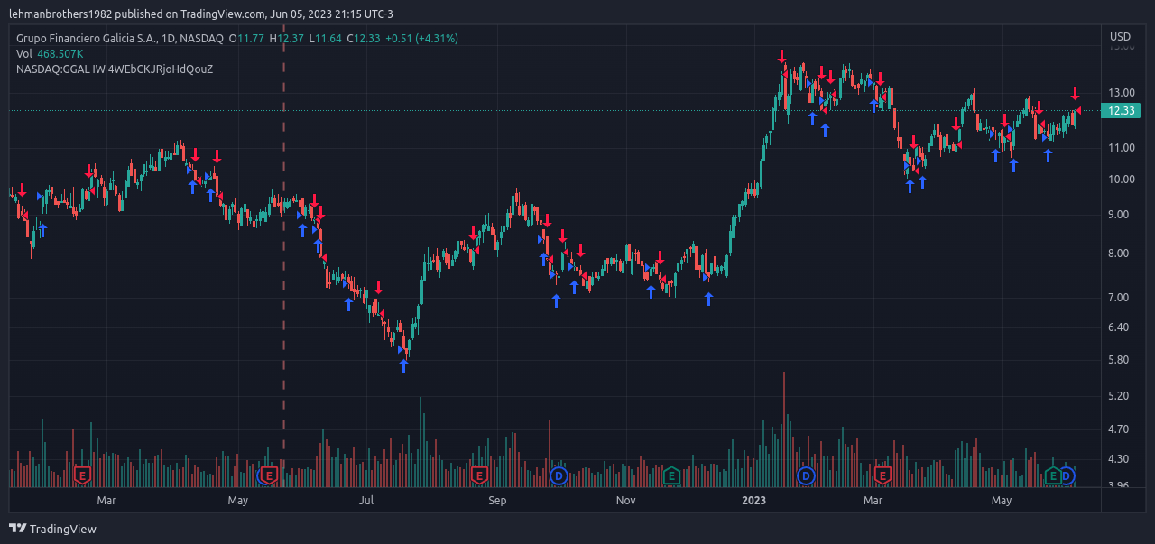The height and width of the screenshot is (544, 1155).
Task: Open the red earnings E marker after Mar 2023
Action: (882, 475)
